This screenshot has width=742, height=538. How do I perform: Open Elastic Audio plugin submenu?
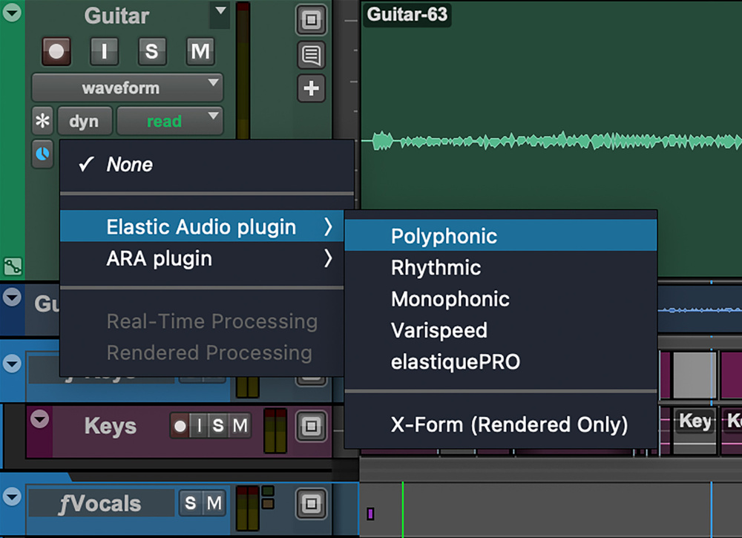coord(202,226)
